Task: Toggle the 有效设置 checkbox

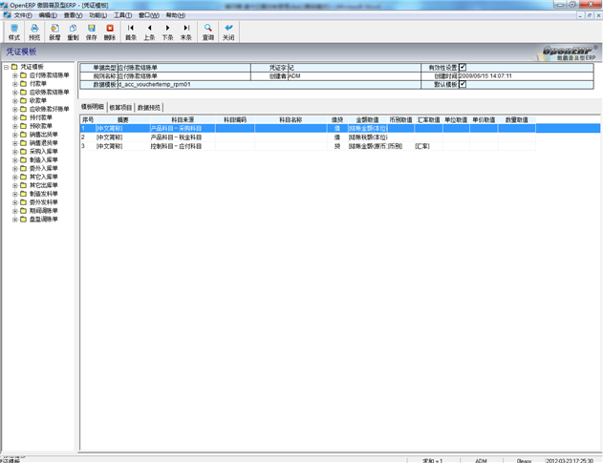Action: tap(463, 68)
